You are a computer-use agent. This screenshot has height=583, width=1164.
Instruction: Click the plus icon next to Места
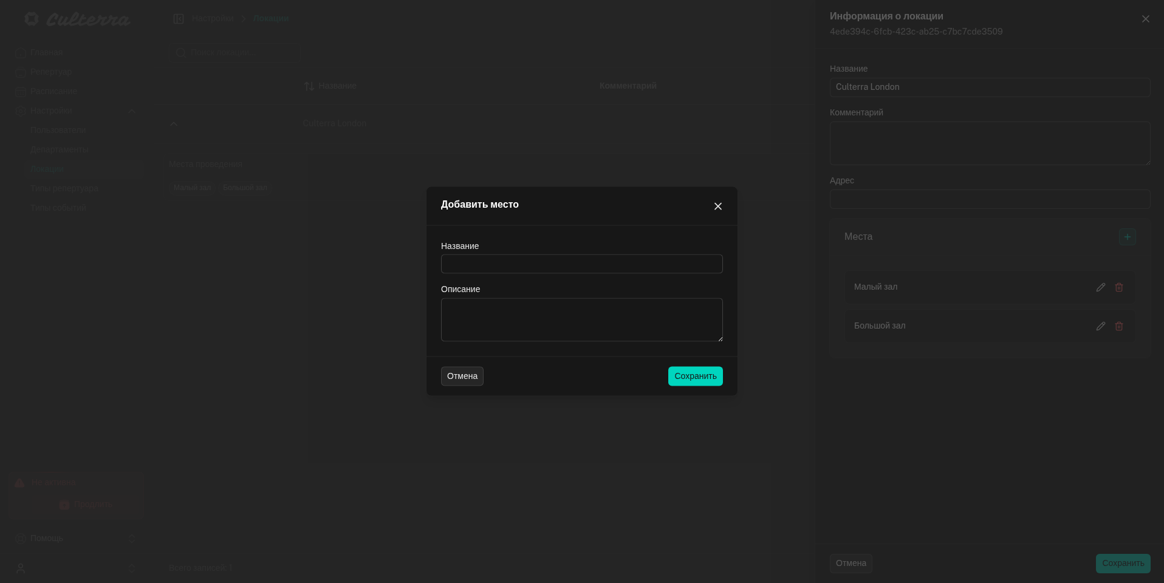pos(1127,237)
